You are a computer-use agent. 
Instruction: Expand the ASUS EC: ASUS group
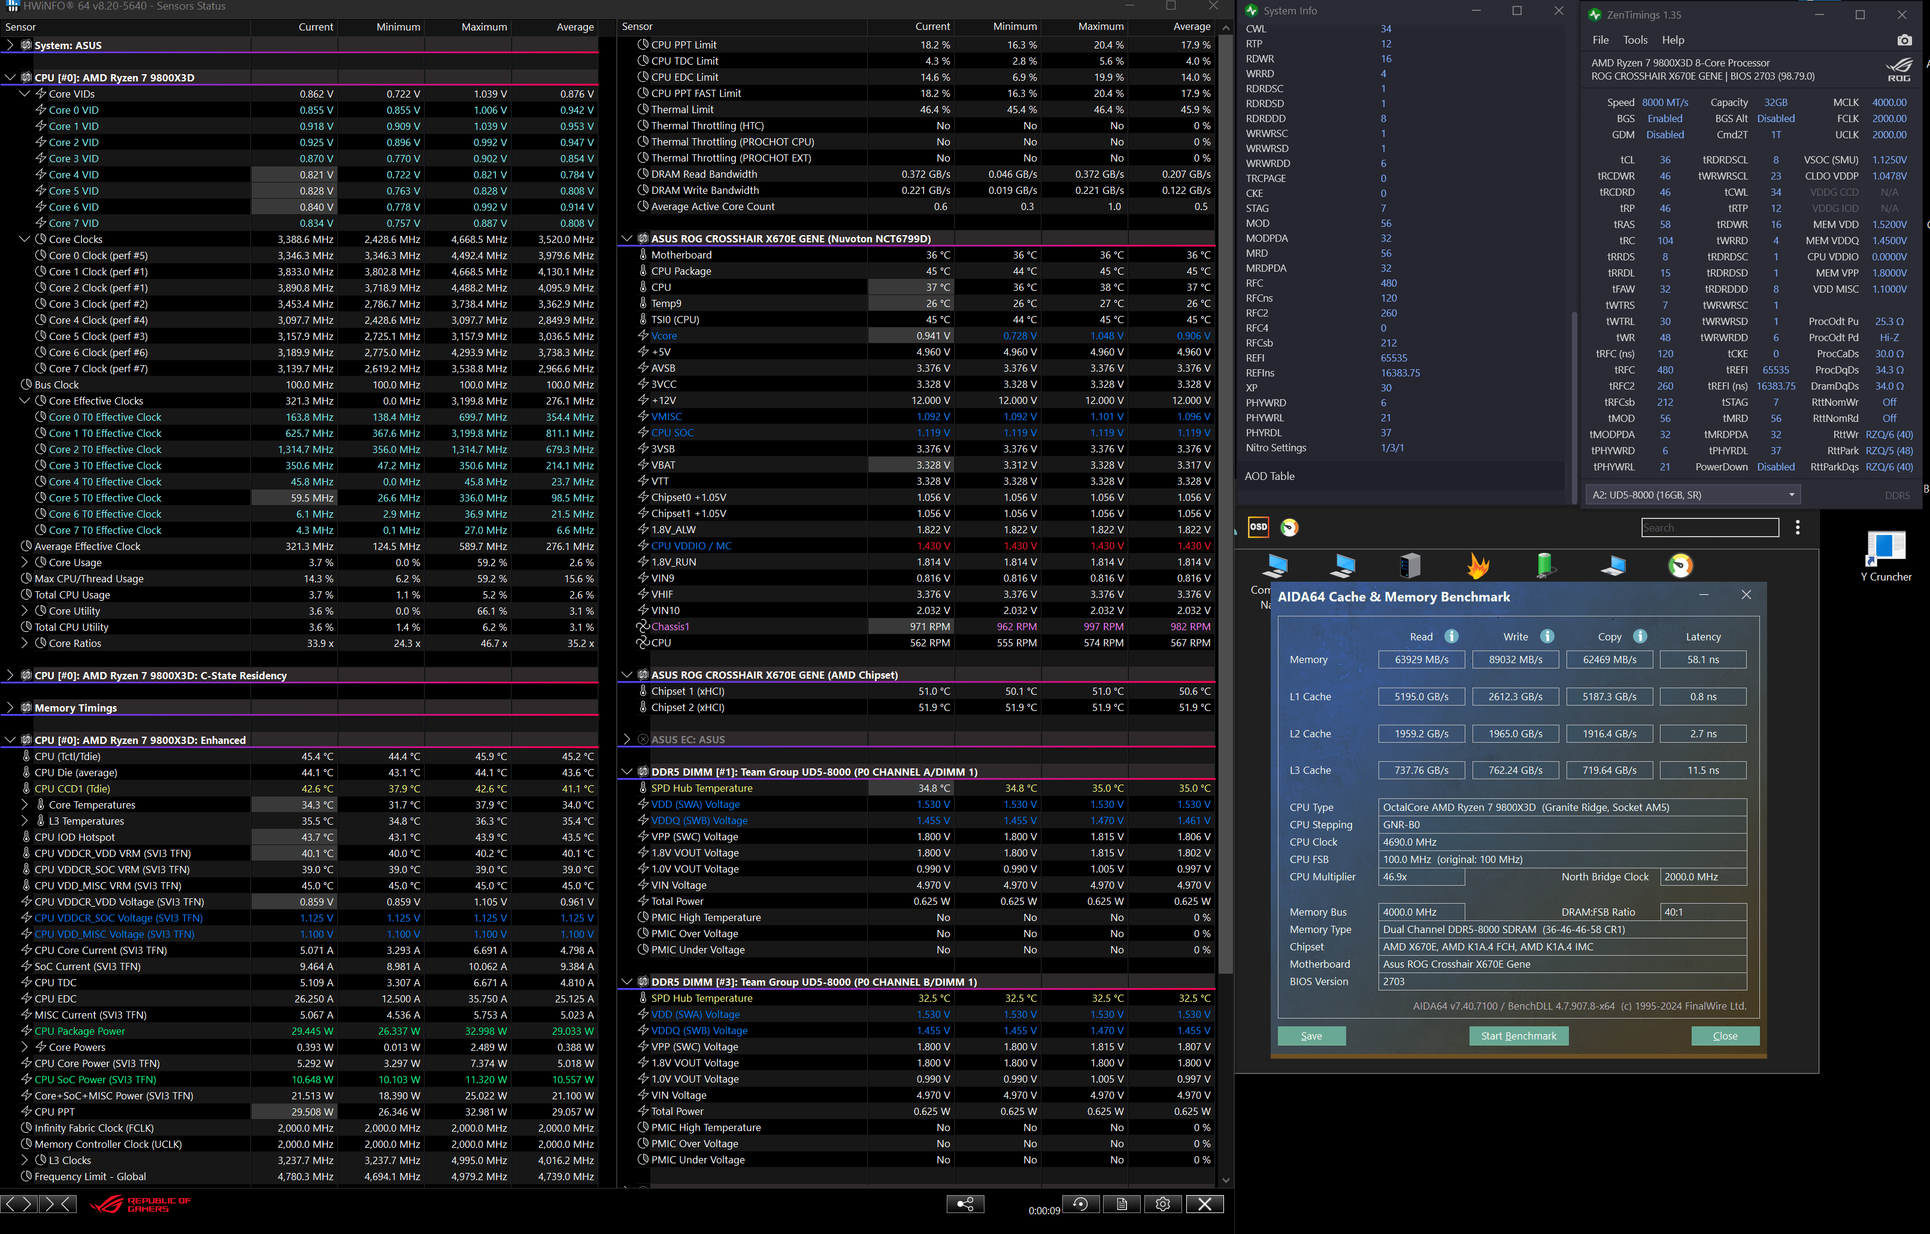(x=627, y=740)
